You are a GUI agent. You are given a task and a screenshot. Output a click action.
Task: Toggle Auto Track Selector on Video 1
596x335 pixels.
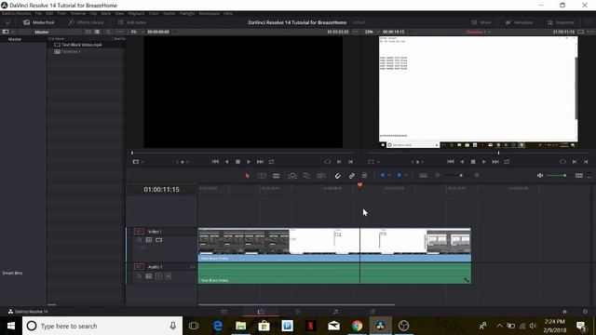pyautogui.click(x=149, y=240)
